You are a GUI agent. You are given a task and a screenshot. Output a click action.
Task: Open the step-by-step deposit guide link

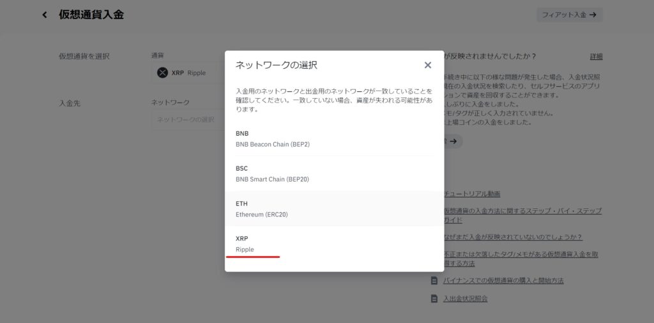point(522,215)
